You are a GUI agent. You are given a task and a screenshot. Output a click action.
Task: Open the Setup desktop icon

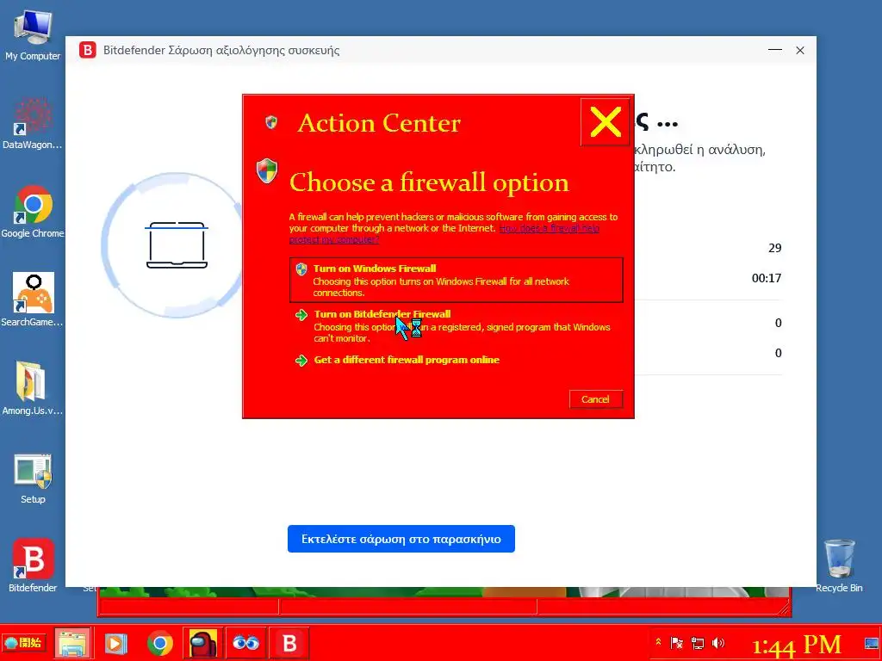(33, 479)
